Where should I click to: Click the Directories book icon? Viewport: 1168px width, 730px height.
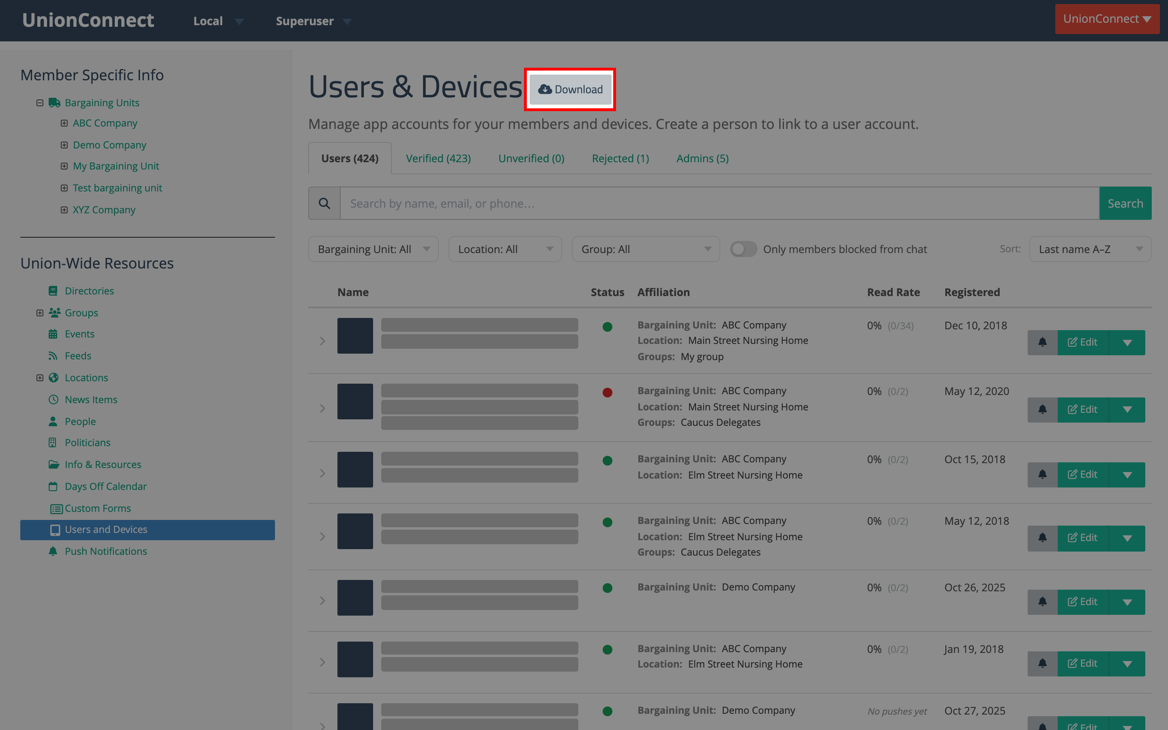(53, 291)
